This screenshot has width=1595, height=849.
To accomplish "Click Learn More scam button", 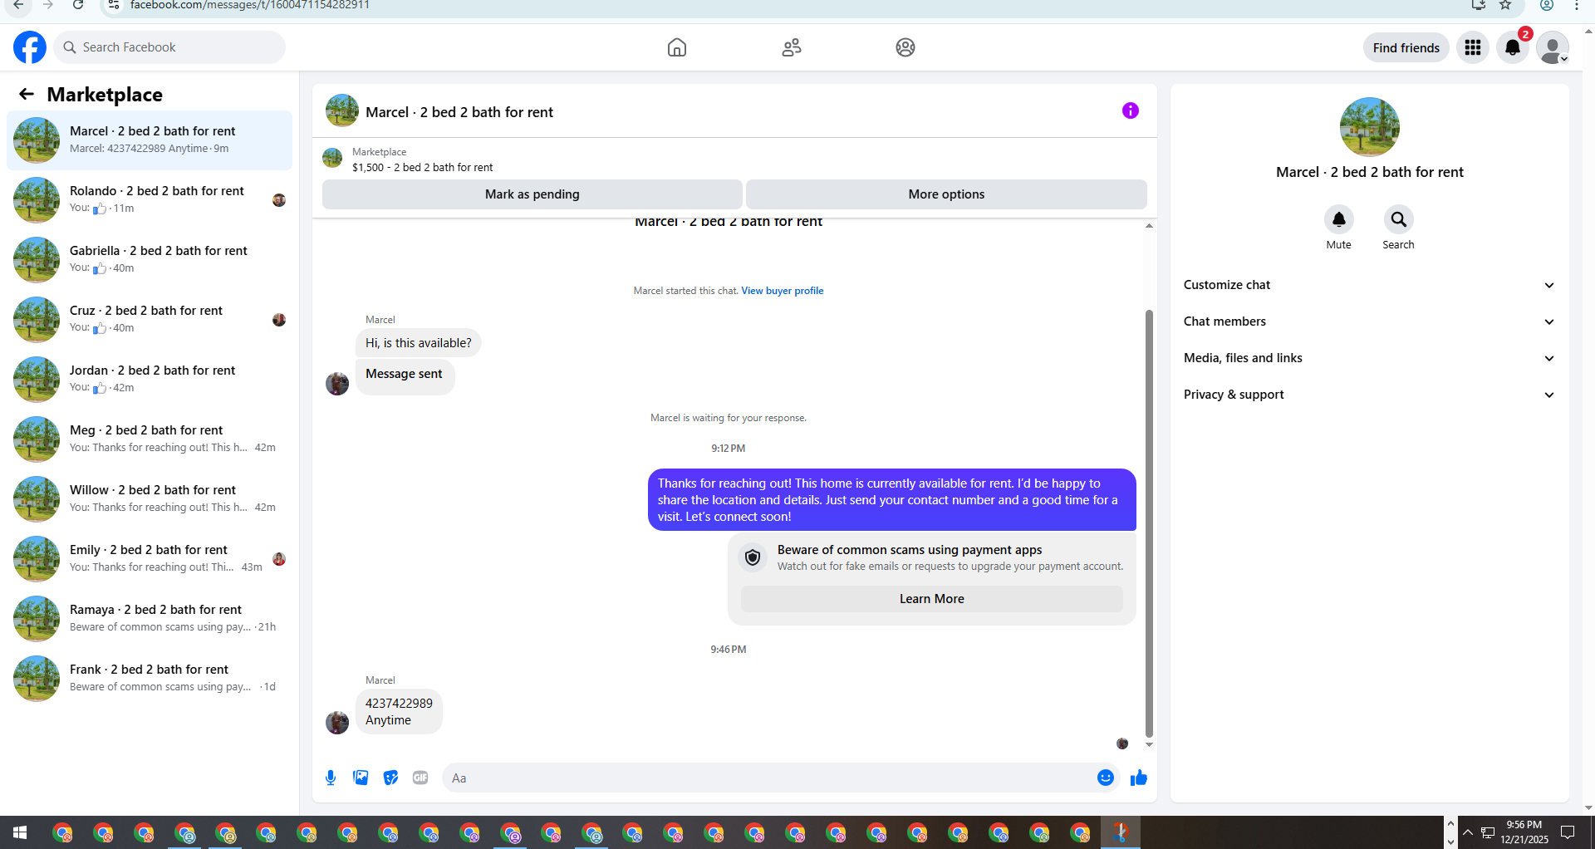I will point(932,599).
